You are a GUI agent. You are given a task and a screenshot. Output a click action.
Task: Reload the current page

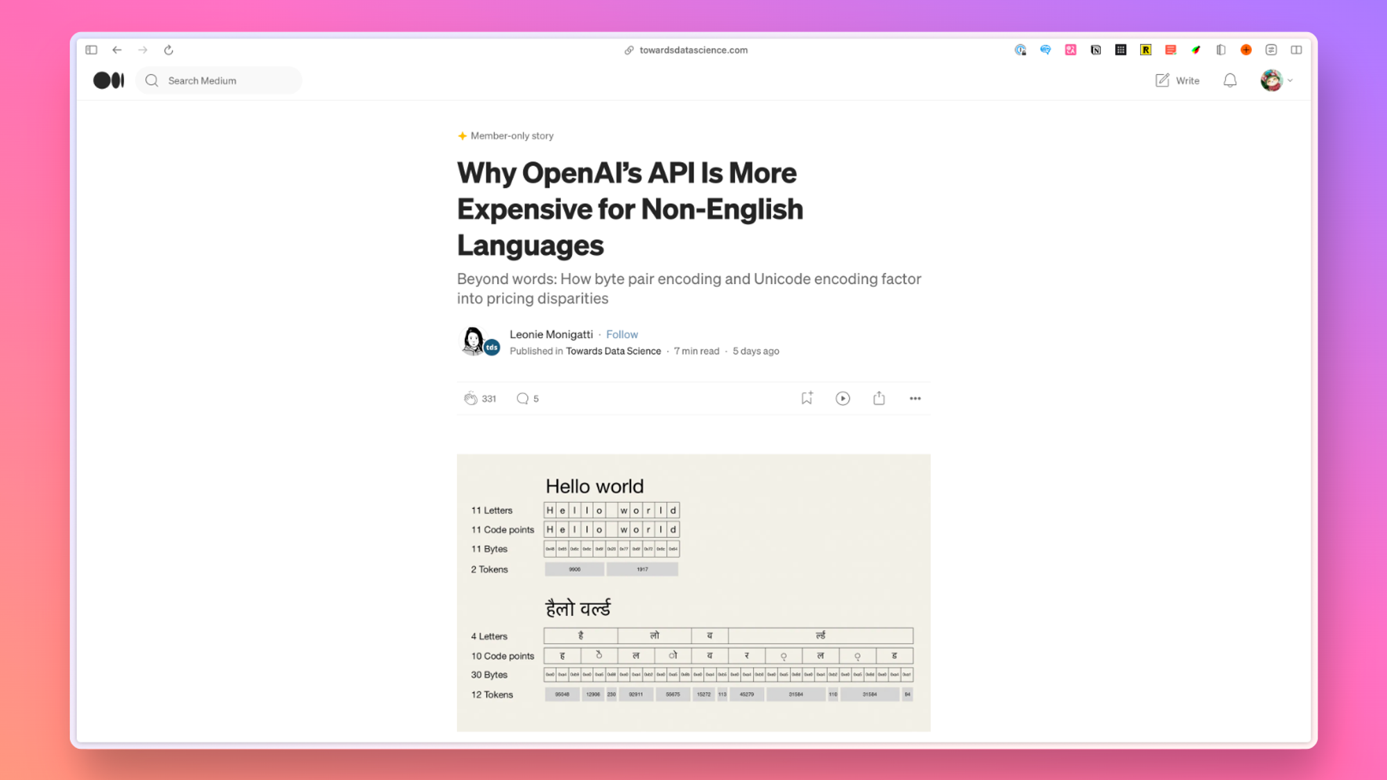(169, 50)
